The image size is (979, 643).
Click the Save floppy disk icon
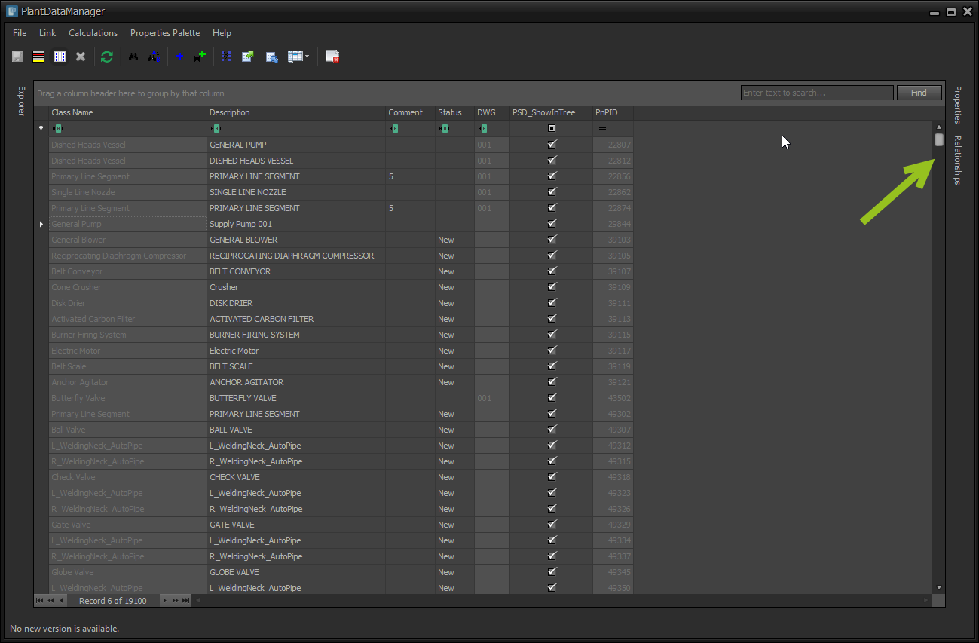coord(17,57)
